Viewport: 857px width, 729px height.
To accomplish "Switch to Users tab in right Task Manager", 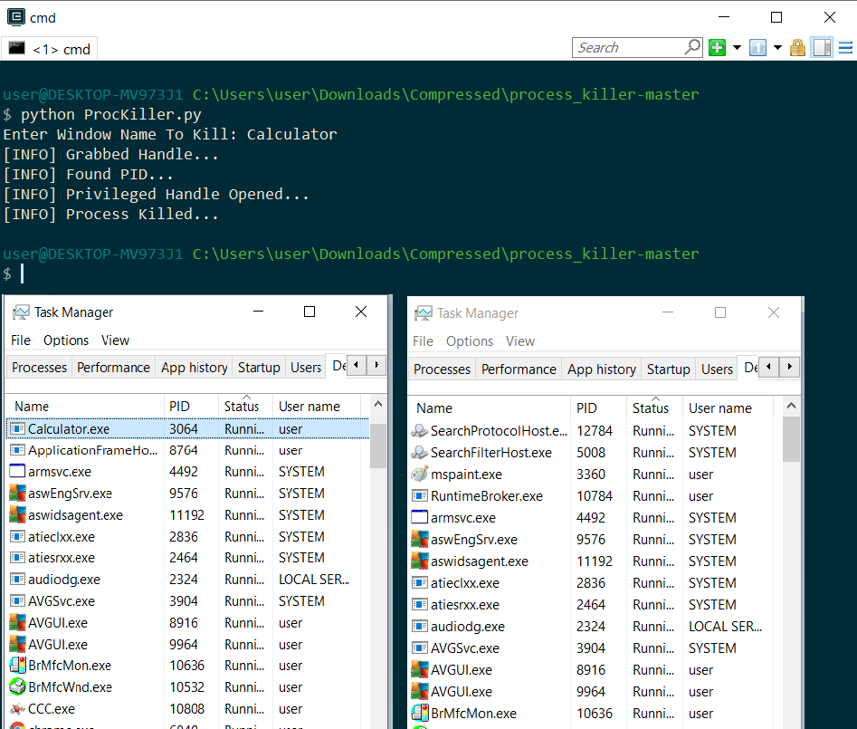I will [x=717, y=369].
